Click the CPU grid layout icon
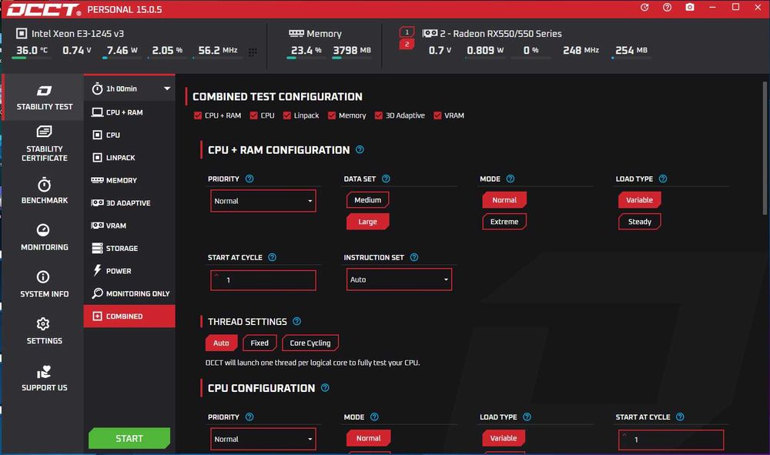 [x=253, y=52]
